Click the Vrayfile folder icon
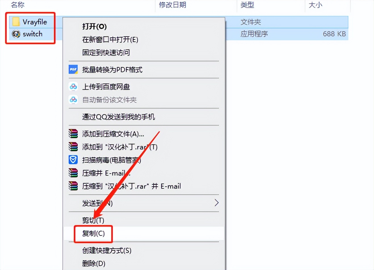The width and height of the screenshot is (374, 270). point(16,22)
